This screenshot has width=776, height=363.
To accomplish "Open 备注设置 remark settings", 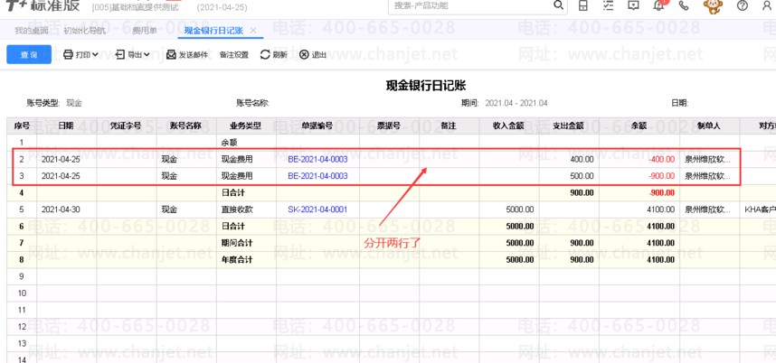I will [x=234, y=55].
